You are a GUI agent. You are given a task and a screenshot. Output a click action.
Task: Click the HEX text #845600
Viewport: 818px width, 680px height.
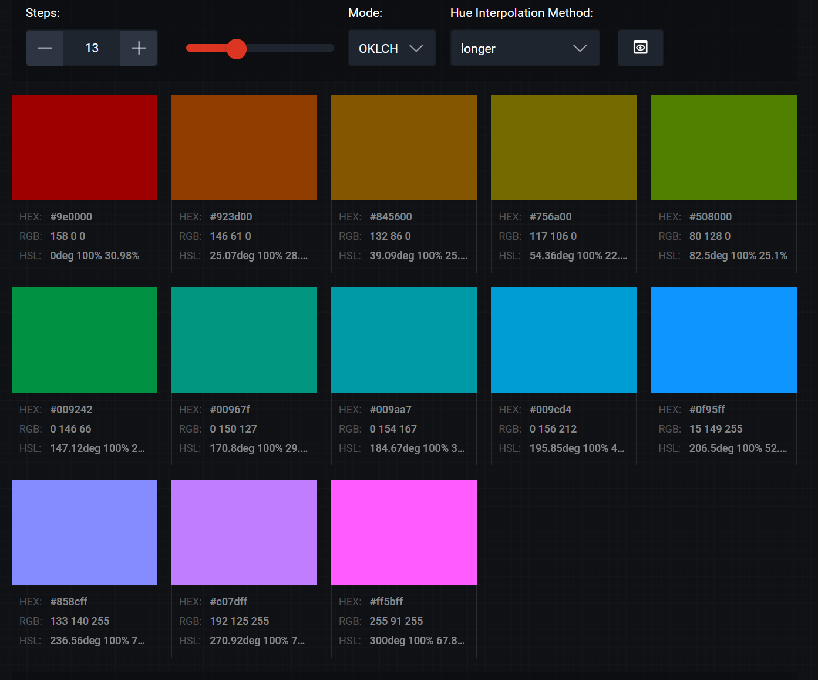point(391,217)
